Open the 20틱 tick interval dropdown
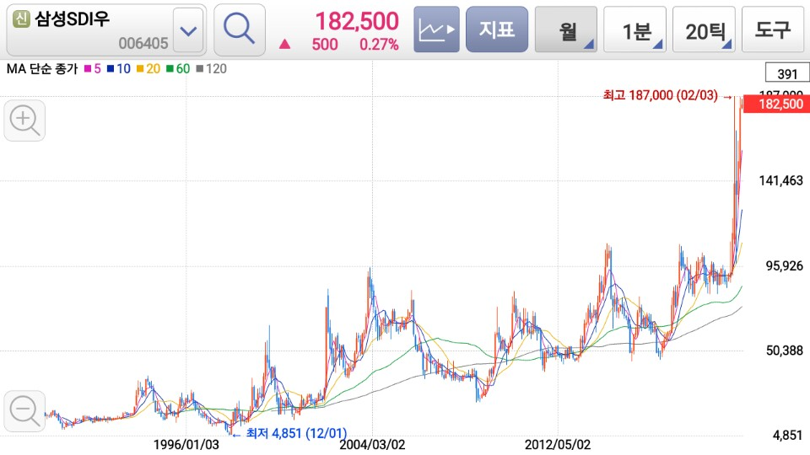810x455 pixels. point(704,30)
